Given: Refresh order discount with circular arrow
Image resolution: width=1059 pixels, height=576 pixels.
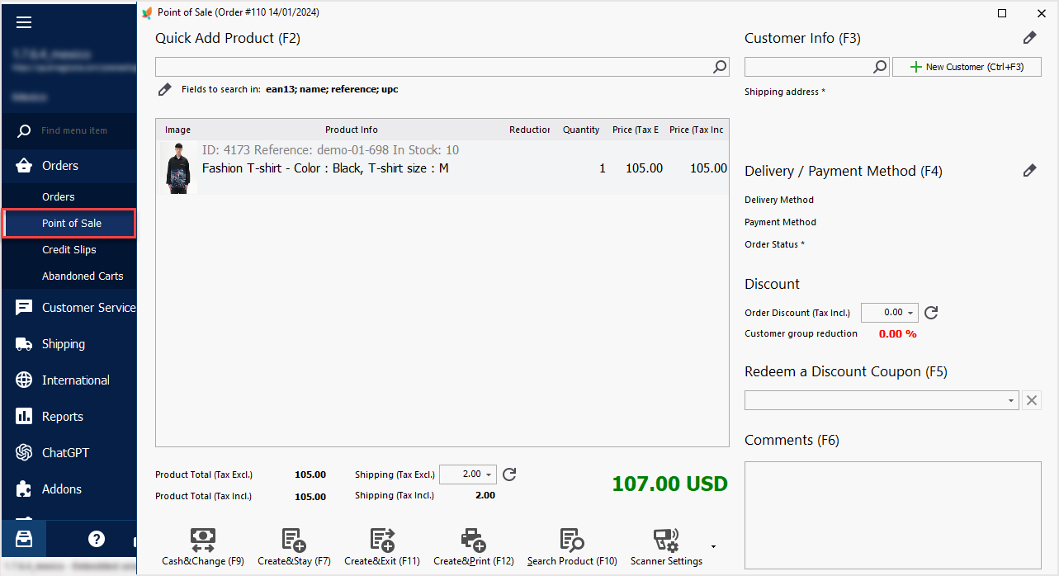Looking at the screenshot, I should [x=931, y=313].
